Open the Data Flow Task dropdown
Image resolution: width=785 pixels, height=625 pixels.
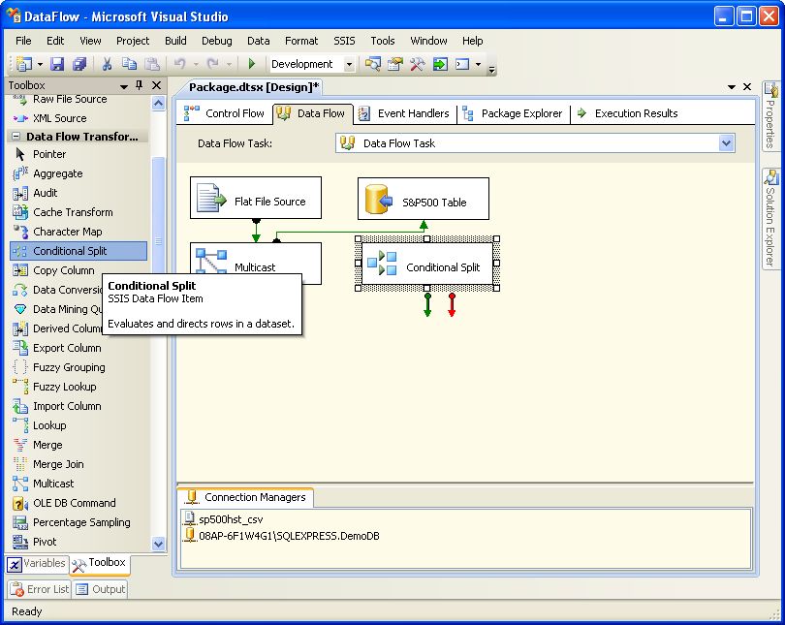[x=726, y=143]
